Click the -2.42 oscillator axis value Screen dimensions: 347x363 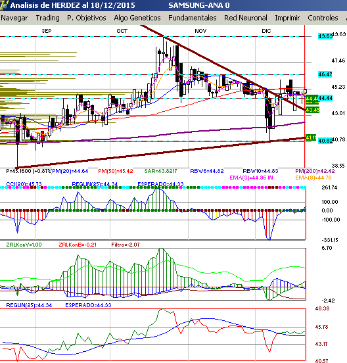coord(328,301)
